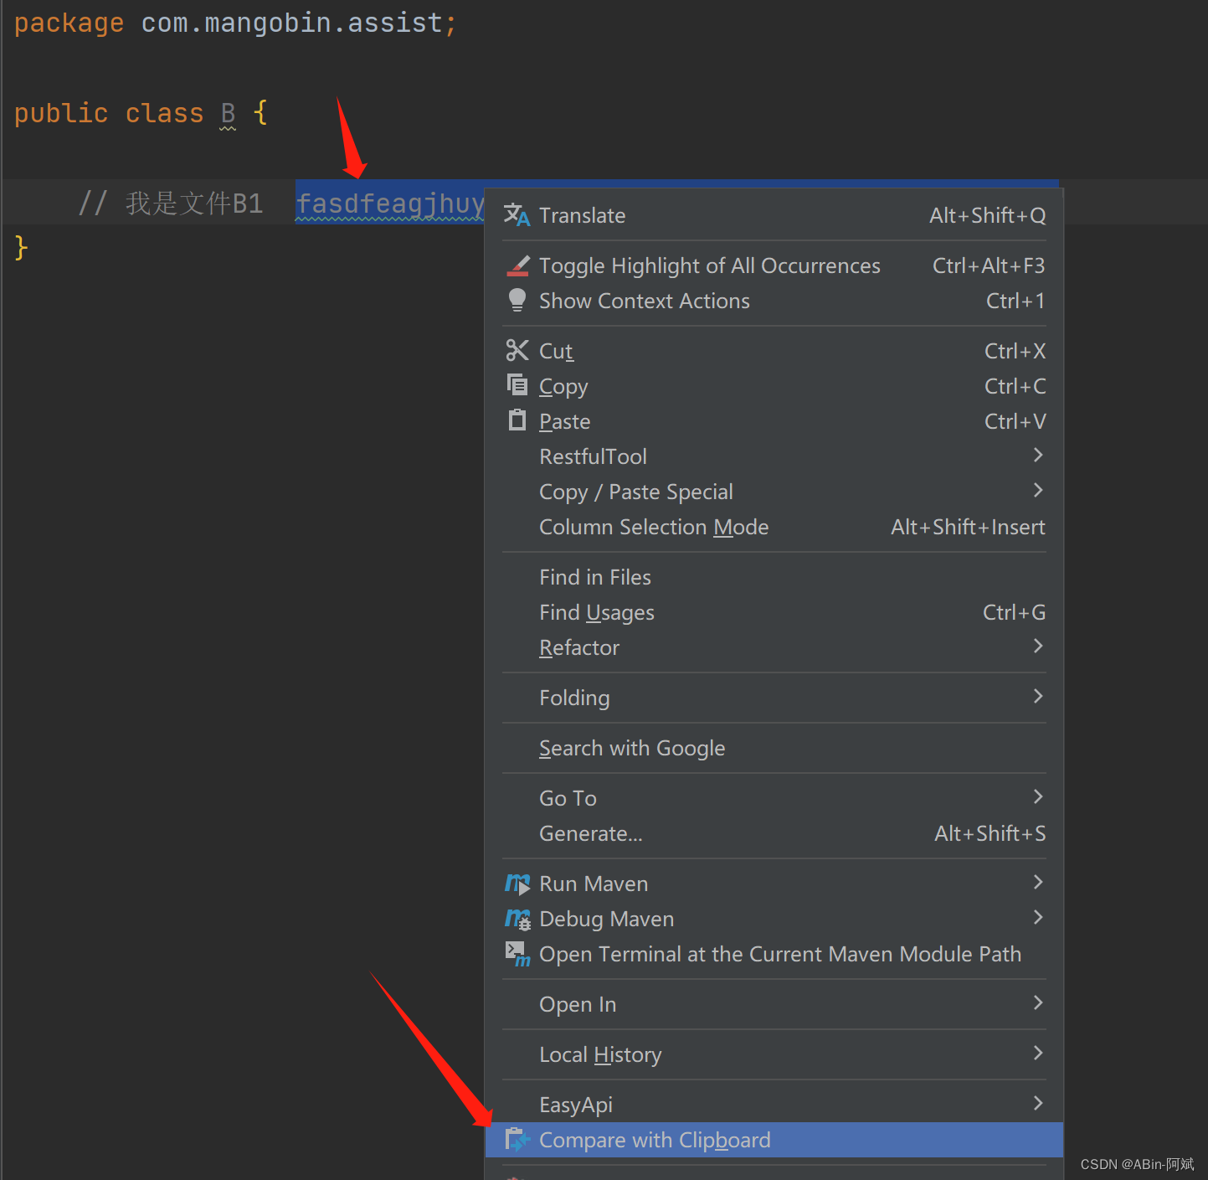Select Generate... menu entry
The height and width of the screenshot is (1180, 1208).
(x=774, y=833)
